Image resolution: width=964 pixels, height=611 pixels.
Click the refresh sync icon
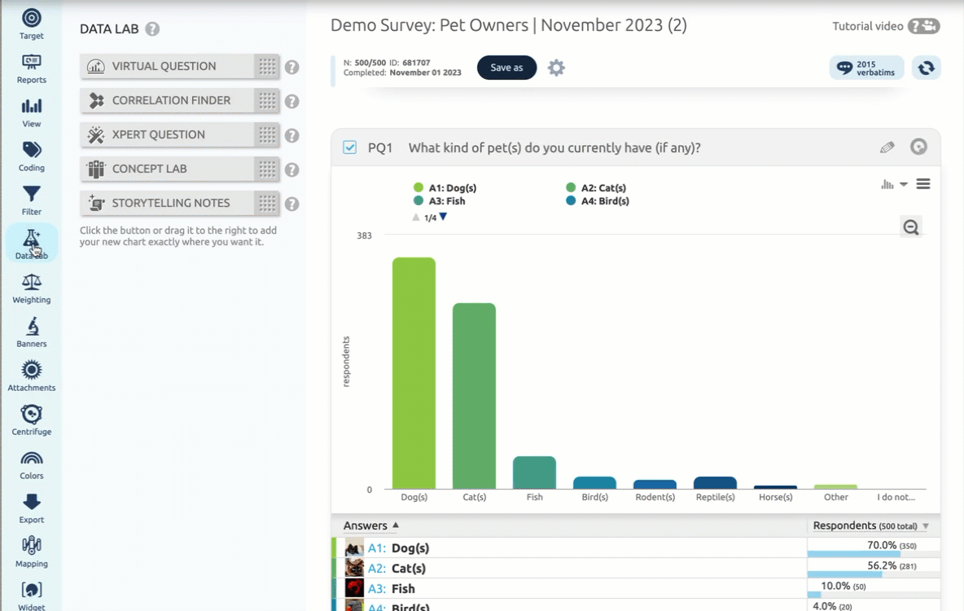(x=926, y=68)
